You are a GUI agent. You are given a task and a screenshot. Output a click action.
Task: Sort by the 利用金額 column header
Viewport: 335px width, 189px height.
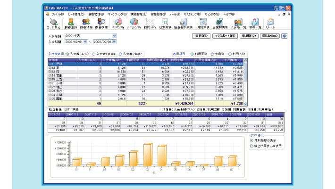182,60
